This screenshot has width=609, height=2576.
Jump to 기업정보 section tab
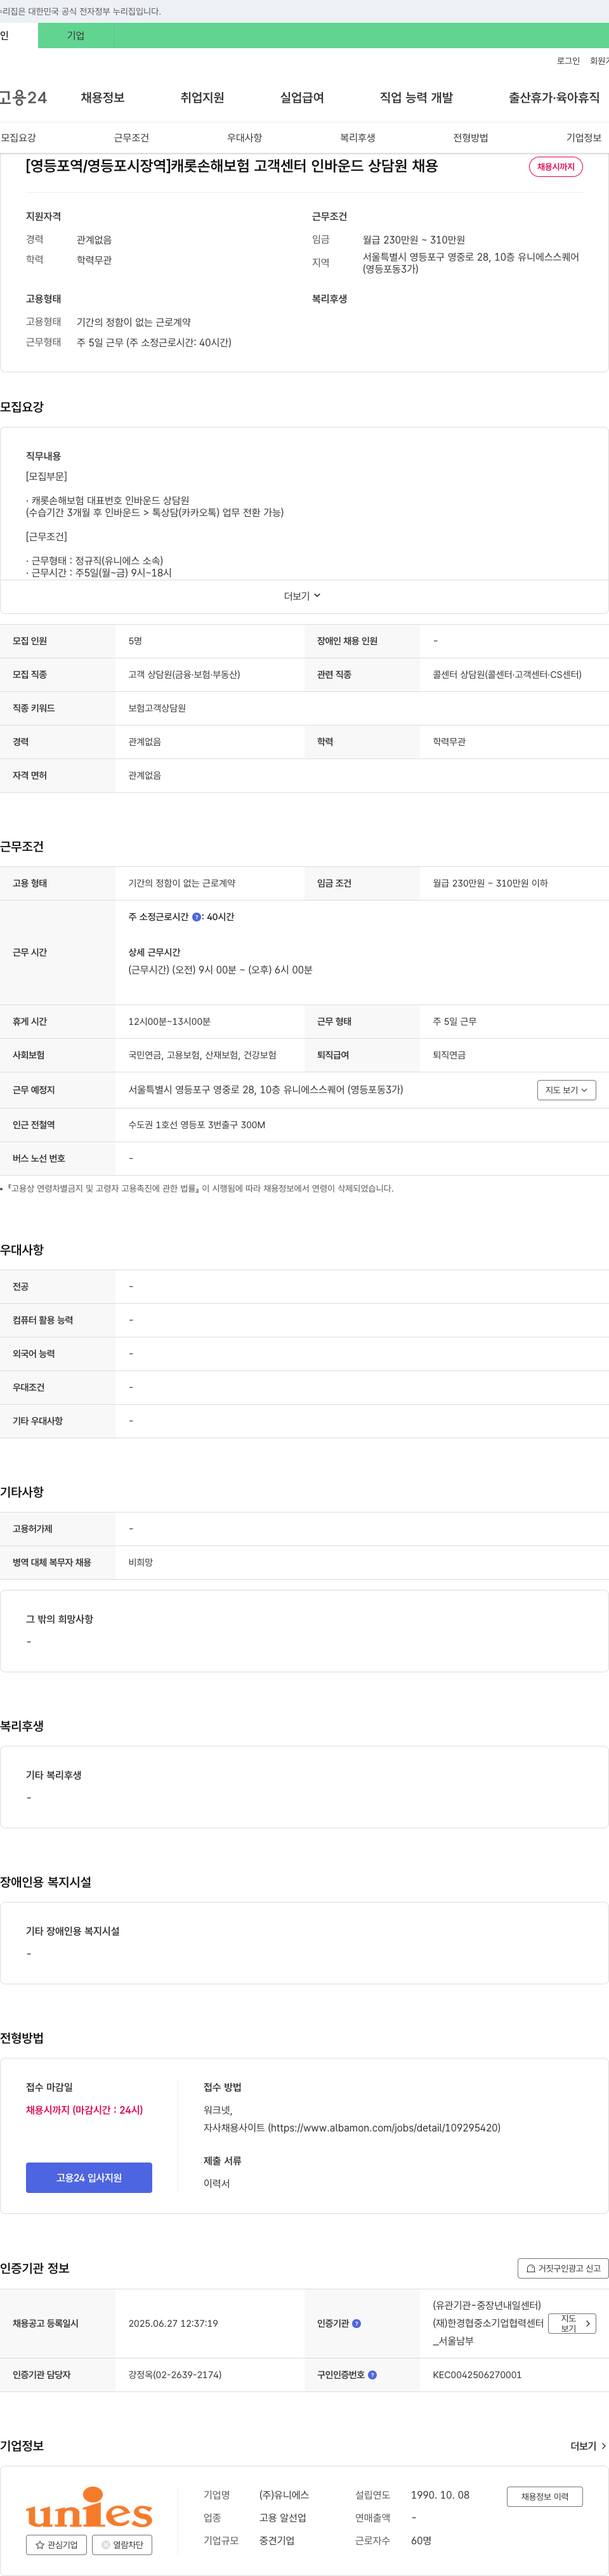584,138
